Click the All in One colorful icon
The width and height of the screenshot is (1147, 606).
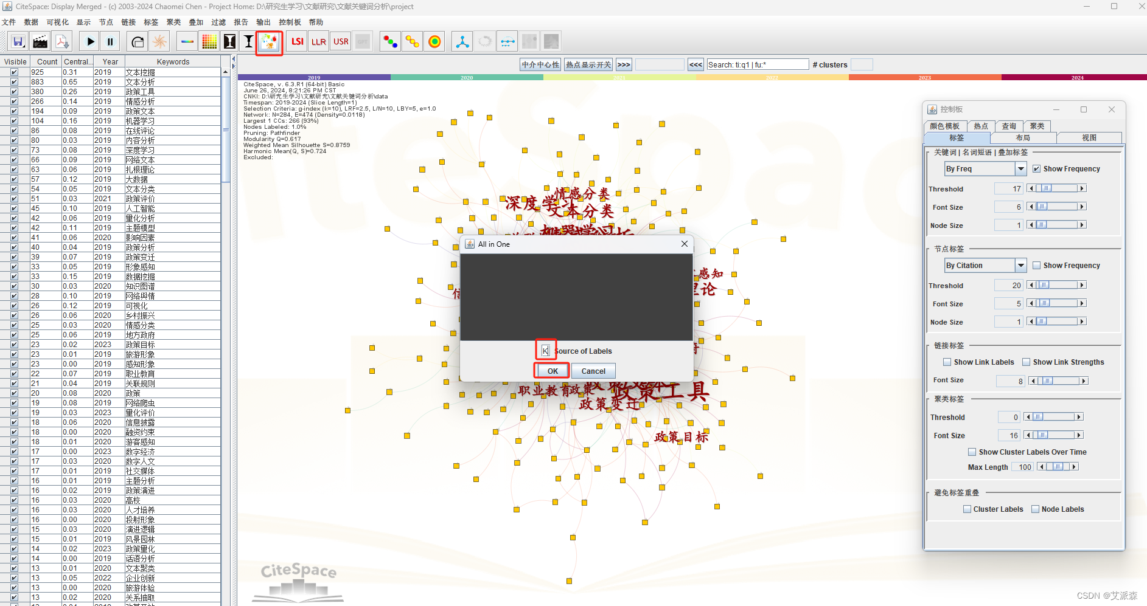click(x=269, y=41)
